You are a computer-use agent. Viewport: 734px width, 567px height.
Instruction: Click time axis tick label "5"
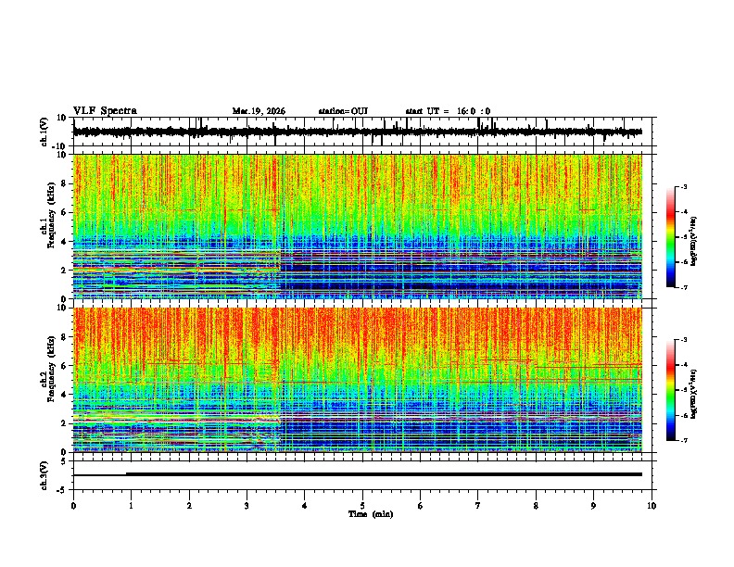(x=362, y=506)
